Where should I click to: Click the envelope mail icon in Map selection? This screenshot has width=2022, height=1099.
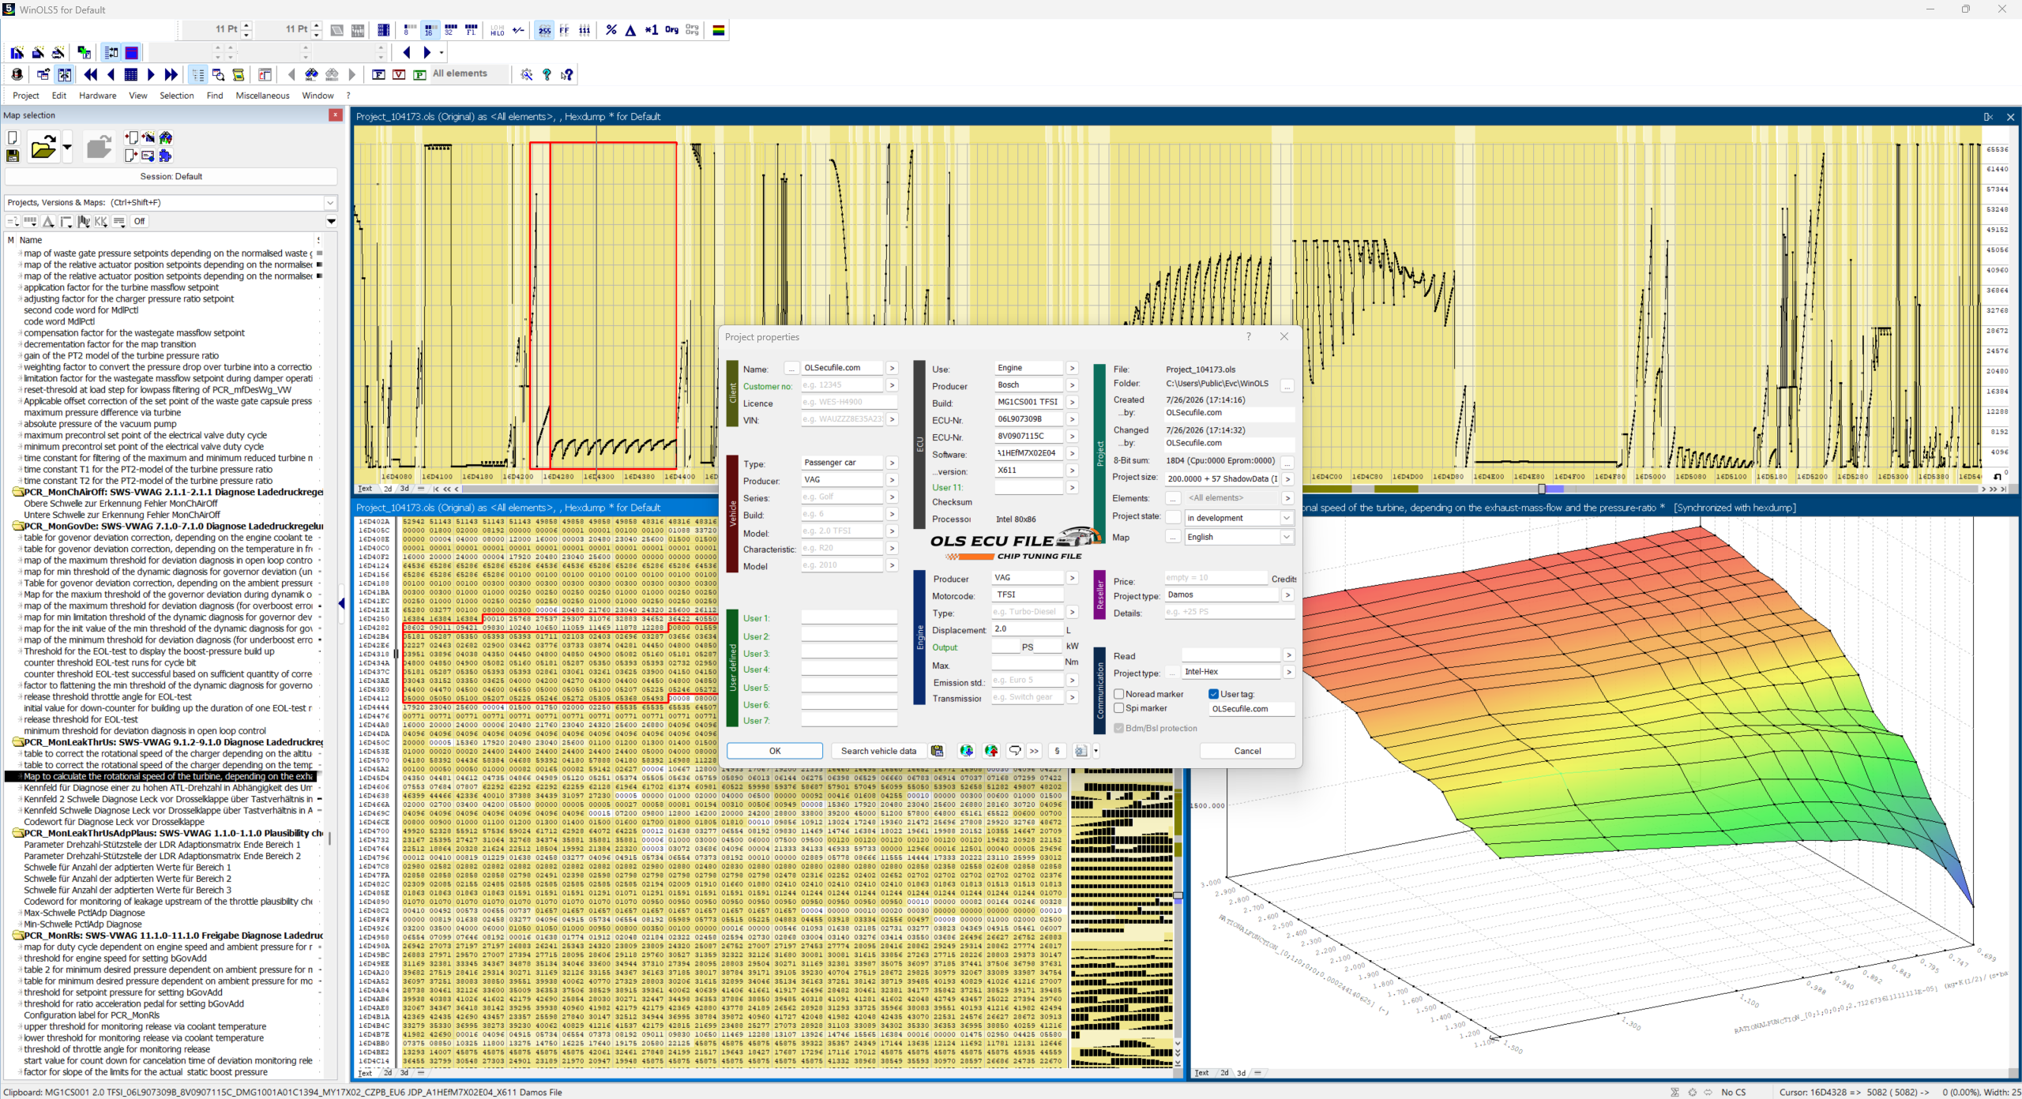click(148, 156)
